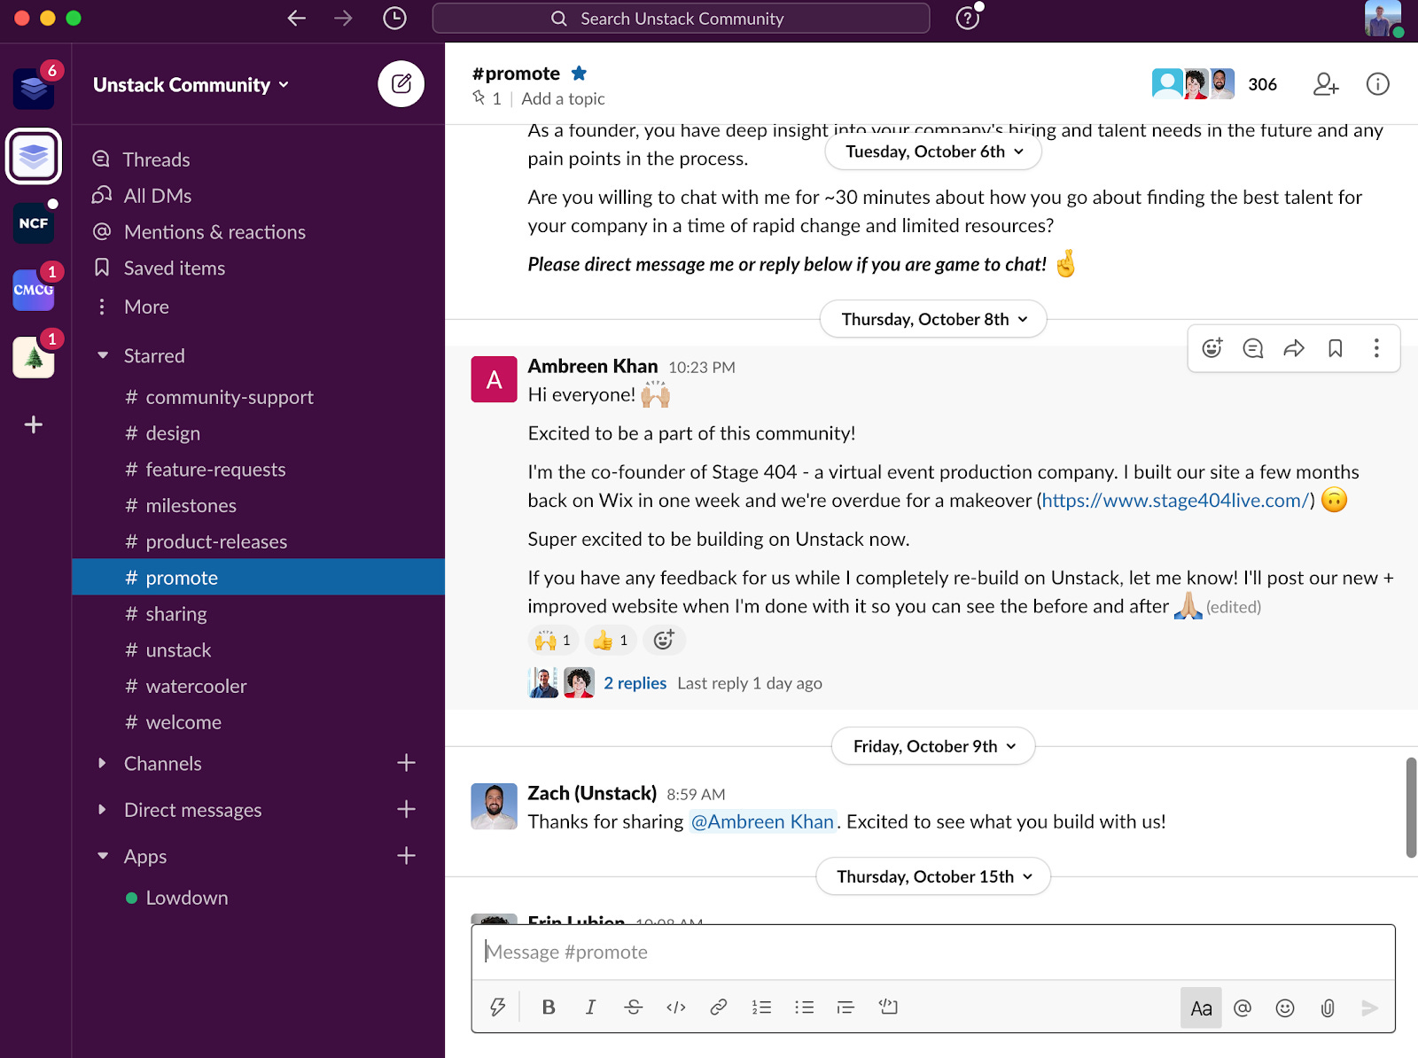This screenshot has height=1058, width=1418.
Task: Switch to the pine tree workspace
Action: [34, 357]
